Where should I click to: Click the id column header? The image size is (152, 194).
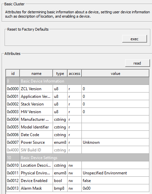coord(13,74)
